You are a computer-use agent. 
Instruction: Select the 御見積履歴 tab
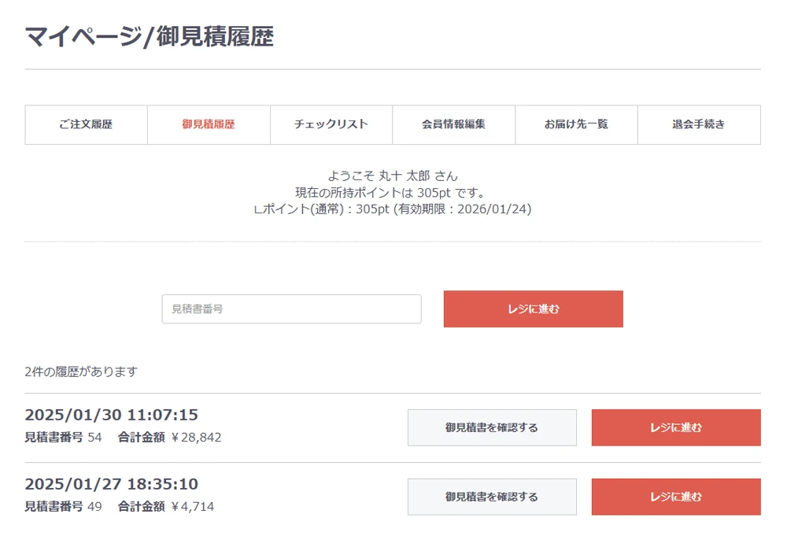pos(209,124)
